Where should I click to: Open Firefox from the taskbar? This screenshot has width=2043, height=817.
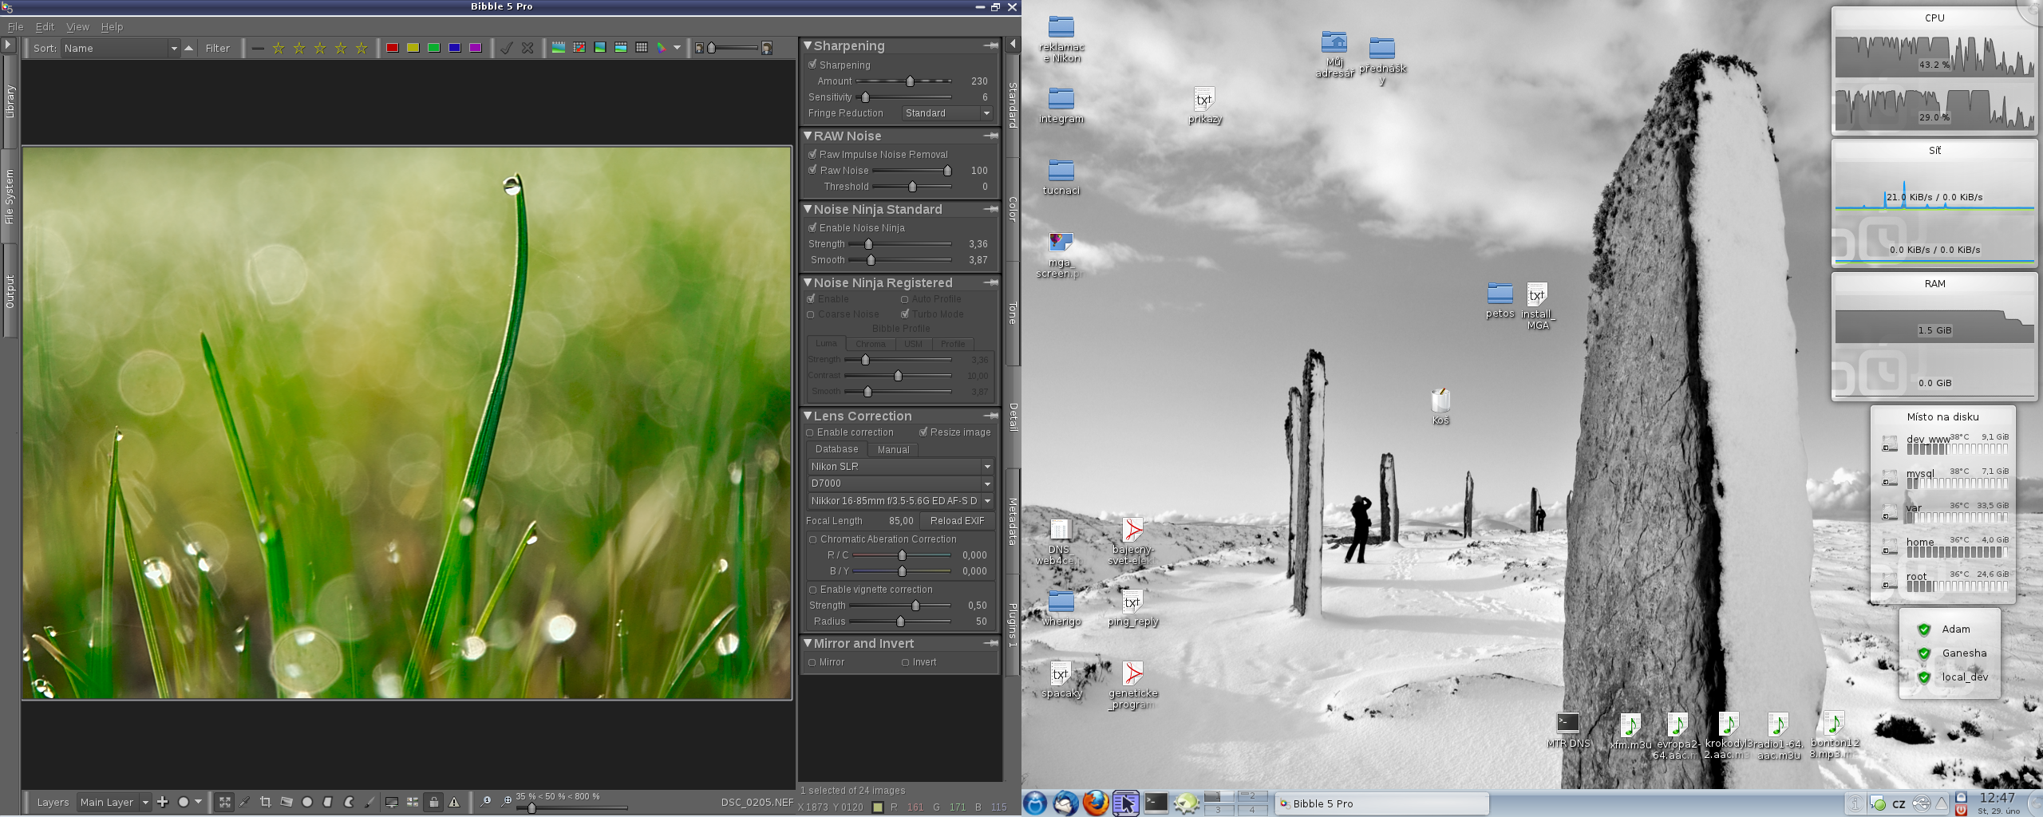pos(1095,803)
